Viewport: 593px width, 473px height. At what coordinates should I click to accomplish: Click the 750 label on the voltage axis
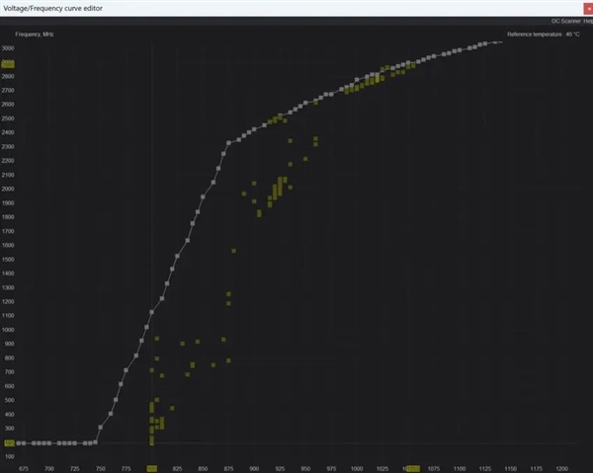(101, 468)
